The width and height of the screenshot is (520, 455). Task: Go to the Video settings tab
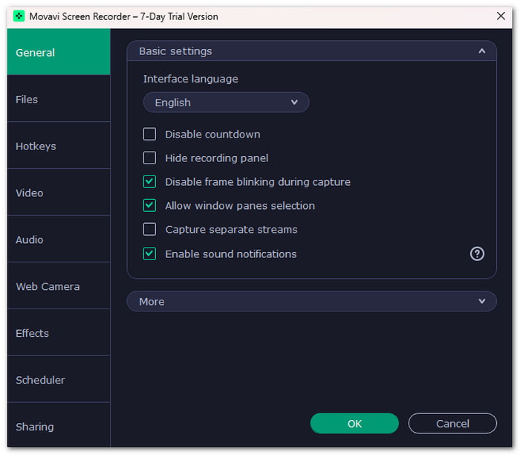pos(59,193)
